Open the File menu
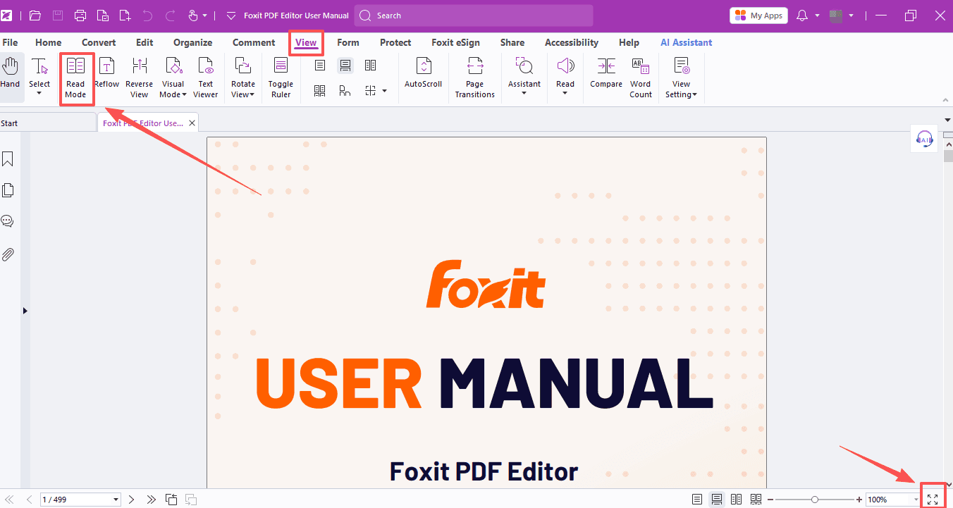Screen dimensions: 953x508 tap(10, 42)
